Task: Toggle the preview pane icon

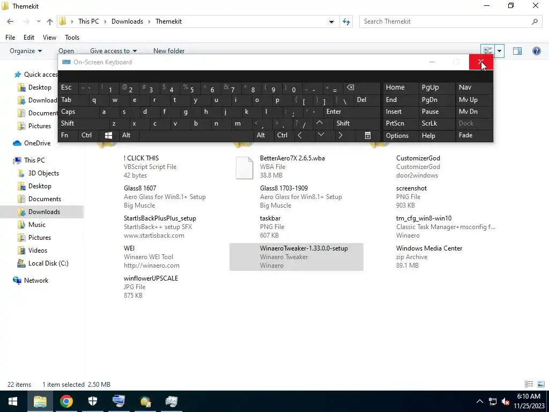Action: [517, 51]
